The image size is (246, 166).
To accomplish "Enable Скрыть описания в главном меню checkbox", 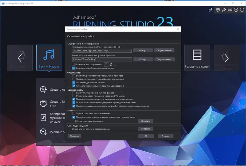I will 74,114.
